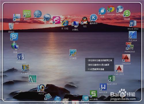
Task: Launch the QQ penguin icon
Action: (85, 21)
